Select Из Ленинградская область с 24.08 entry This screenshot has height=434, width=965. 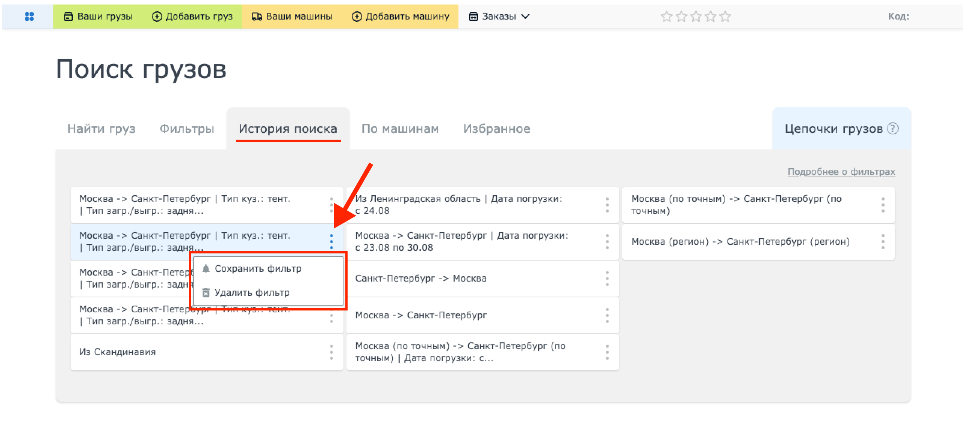coord(482,205)
